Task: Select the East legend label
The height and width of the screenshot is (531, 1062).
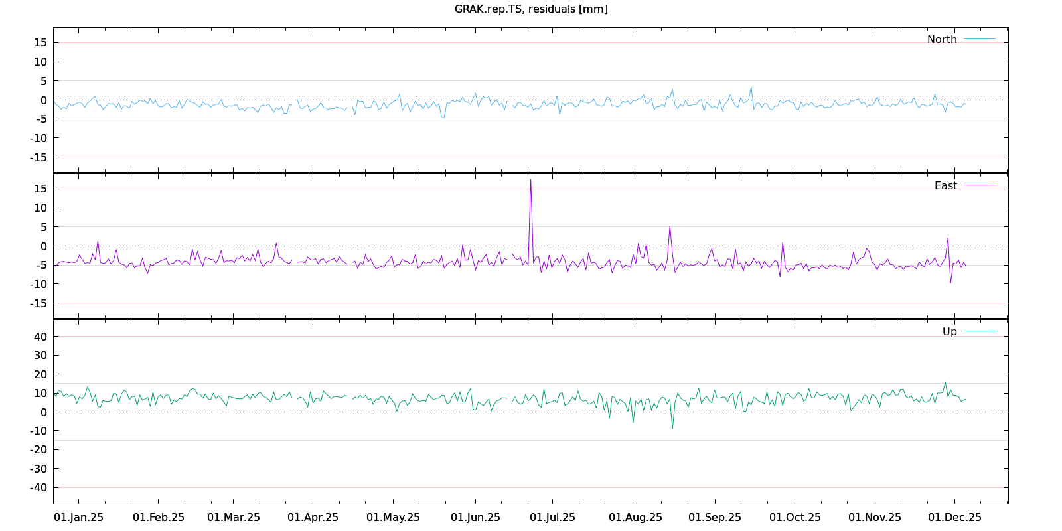Action: coord(945,186)
